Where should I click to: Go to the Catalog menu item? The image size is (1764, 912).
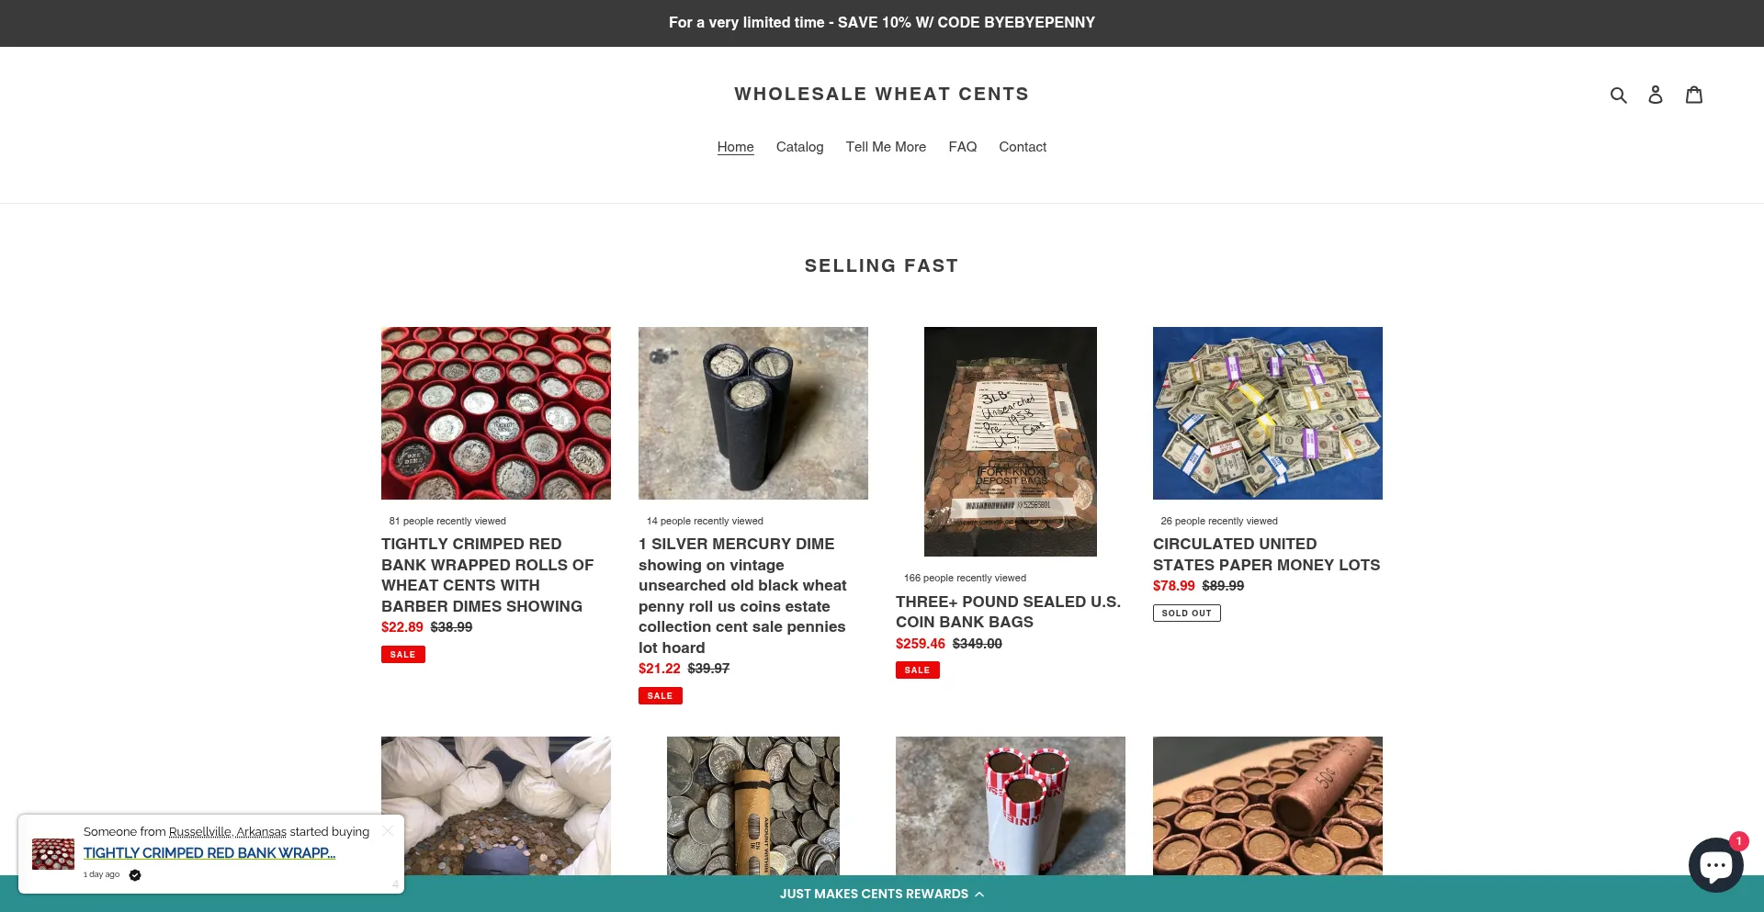pyautogui.click(x=799, y=147)
